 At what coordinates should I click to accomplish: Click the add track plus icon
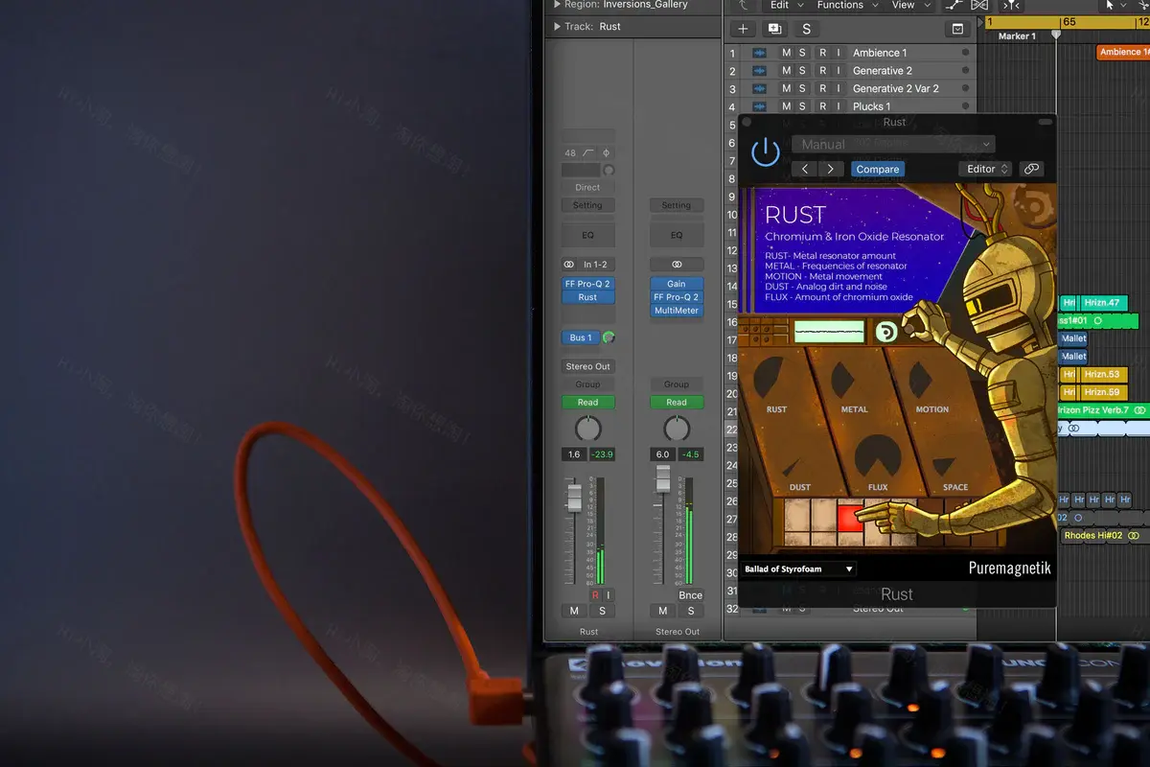[743, 29]
